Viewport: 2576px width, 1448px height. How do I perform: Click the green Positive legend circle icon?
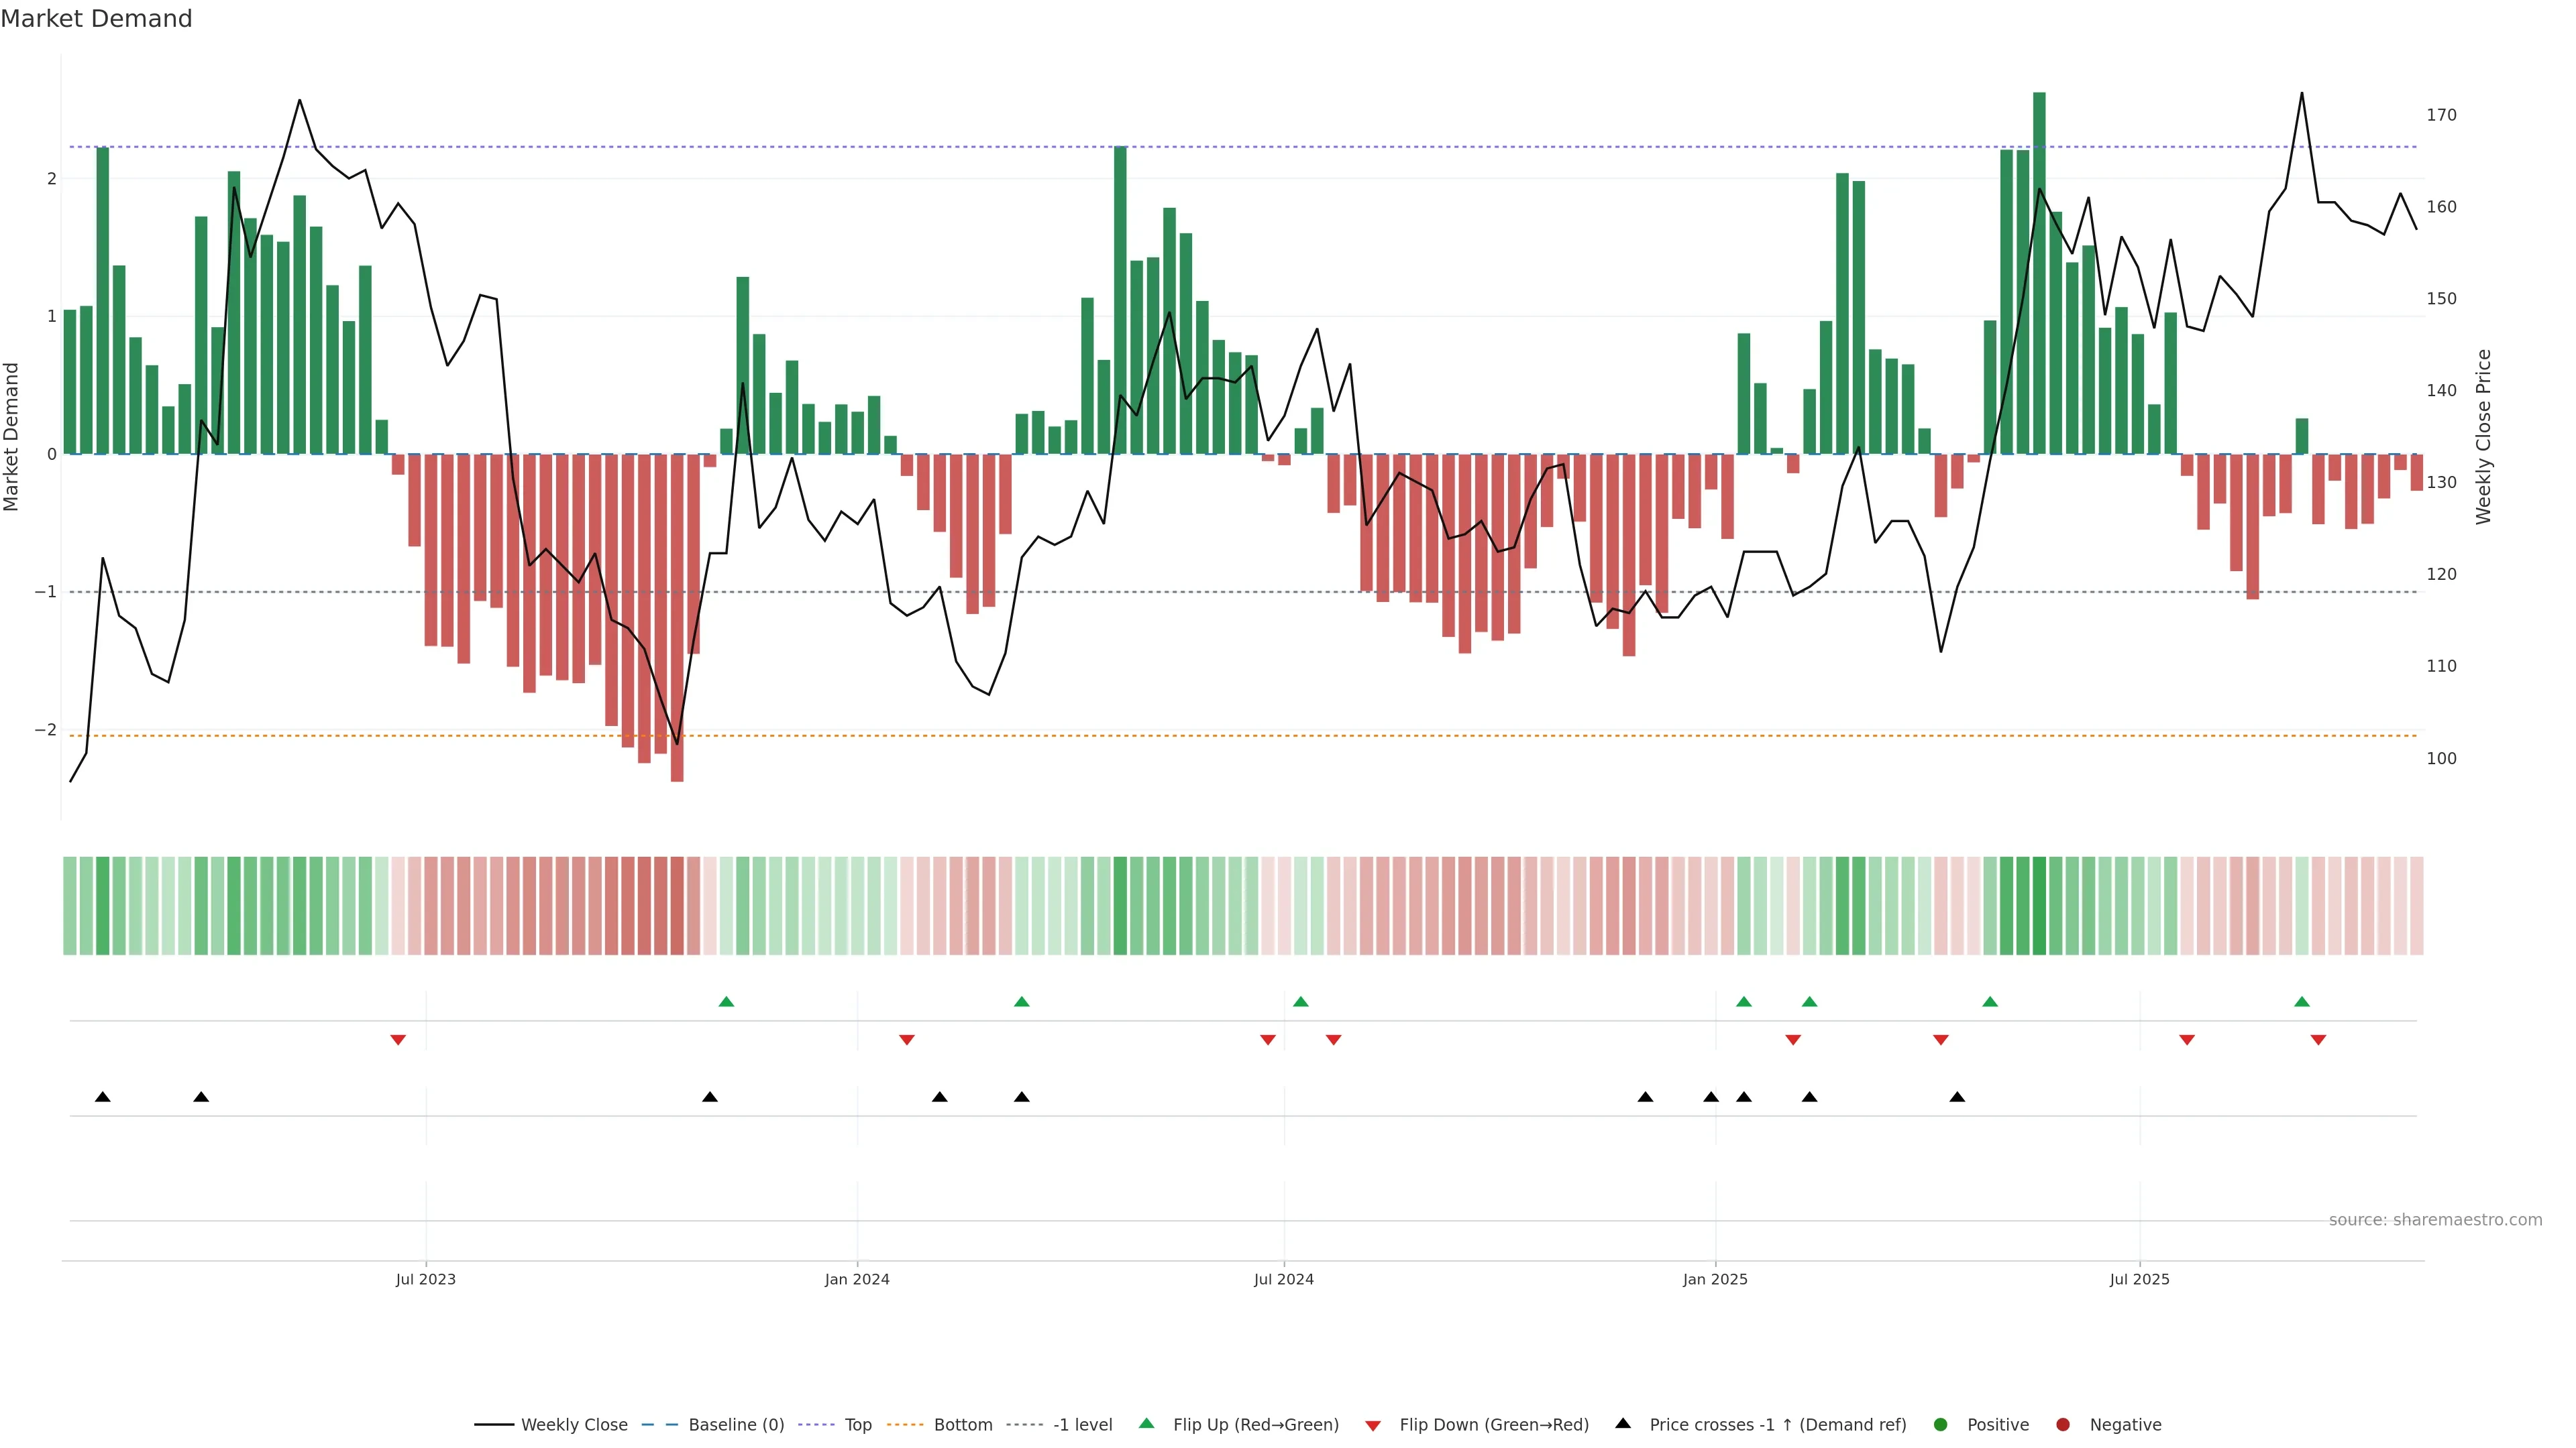[x=1941, y=1424]
